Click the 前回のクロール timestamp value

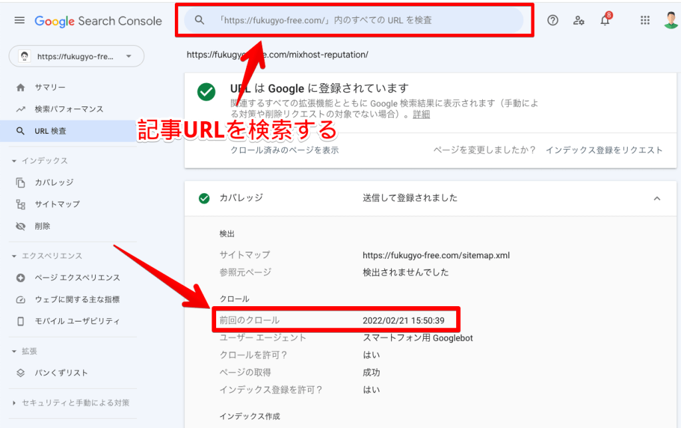404,321
